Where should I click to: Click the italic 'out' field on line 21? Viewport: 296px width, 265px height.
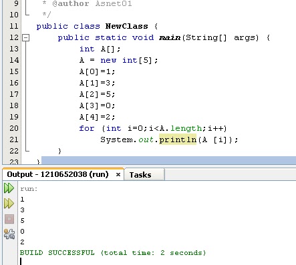coord(146,140)
